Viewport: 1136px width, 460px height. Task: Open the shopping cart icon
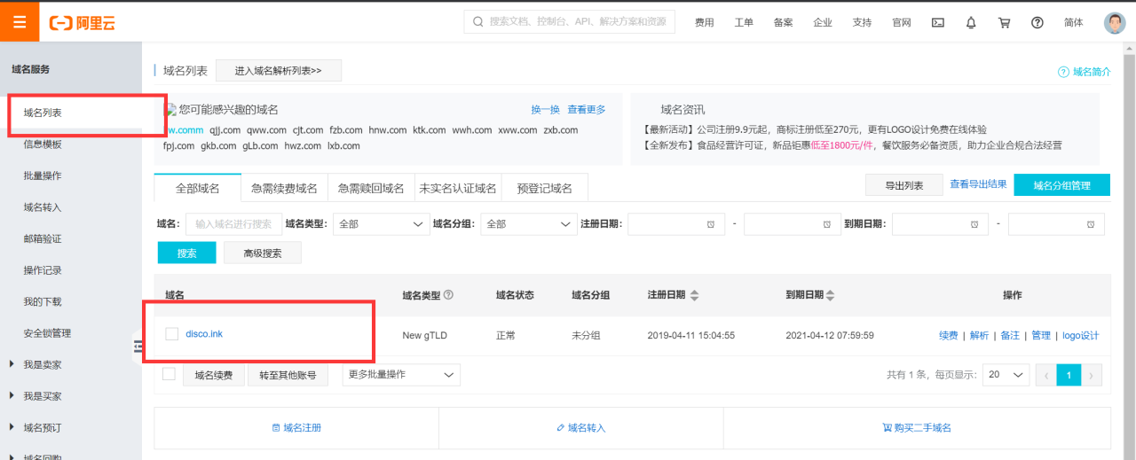[x=1004, y=23]
